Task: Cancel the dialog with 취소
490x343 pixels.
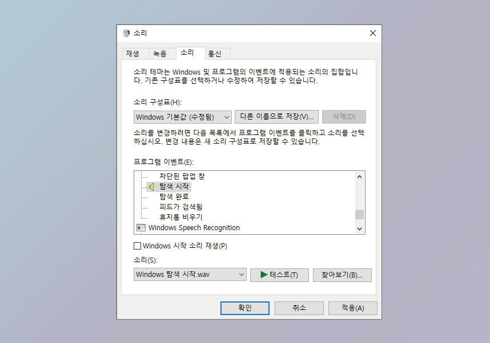Action: 299,308
